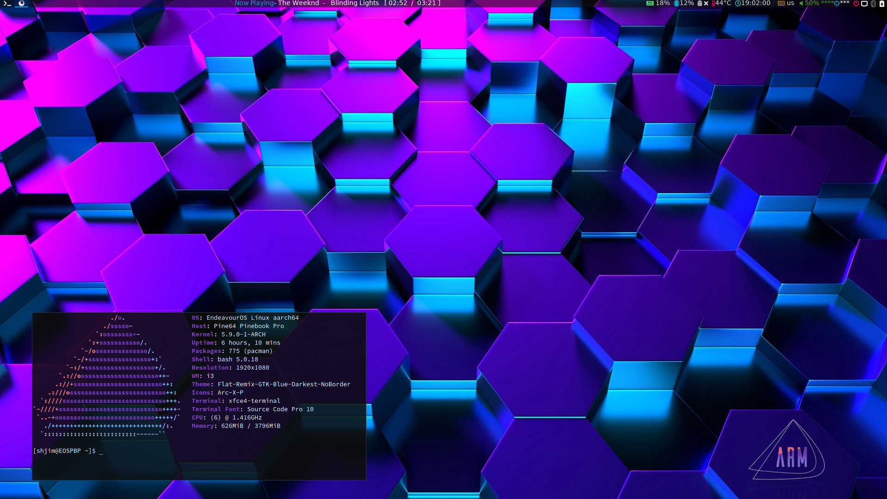This screenshot has width=887, height=499.
Task: Click the Bluetooth tray icon
Action: (873, 3)
